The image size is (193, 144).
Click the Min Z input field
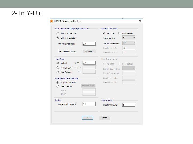pyautogui.click(x=89, y=94)
